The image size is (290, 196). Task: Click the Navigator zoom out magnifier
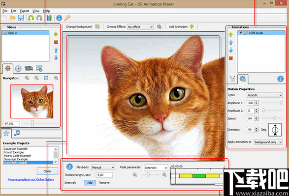coord(36,78)
